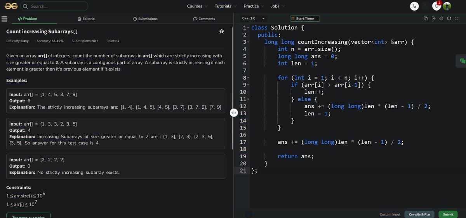Viewport: 466px width, 218px height.
Task: Toggle dark mode moon icon
Action: pyautogui.click(x=426, y=6)
